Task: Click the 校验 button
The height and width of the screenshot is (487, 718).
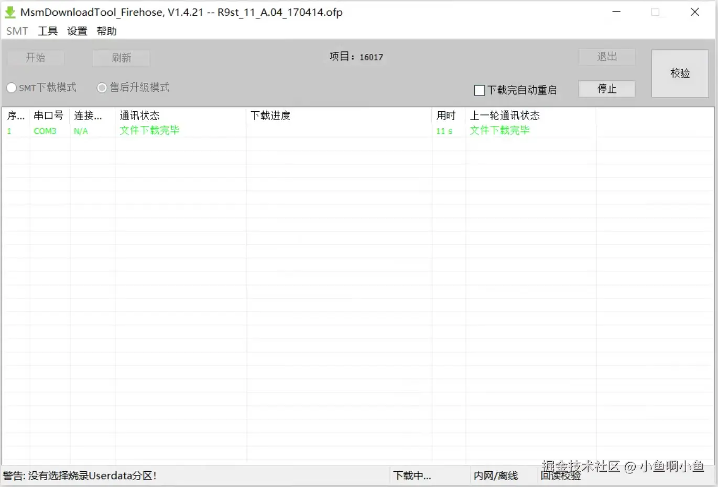Action: click(680, 73)
